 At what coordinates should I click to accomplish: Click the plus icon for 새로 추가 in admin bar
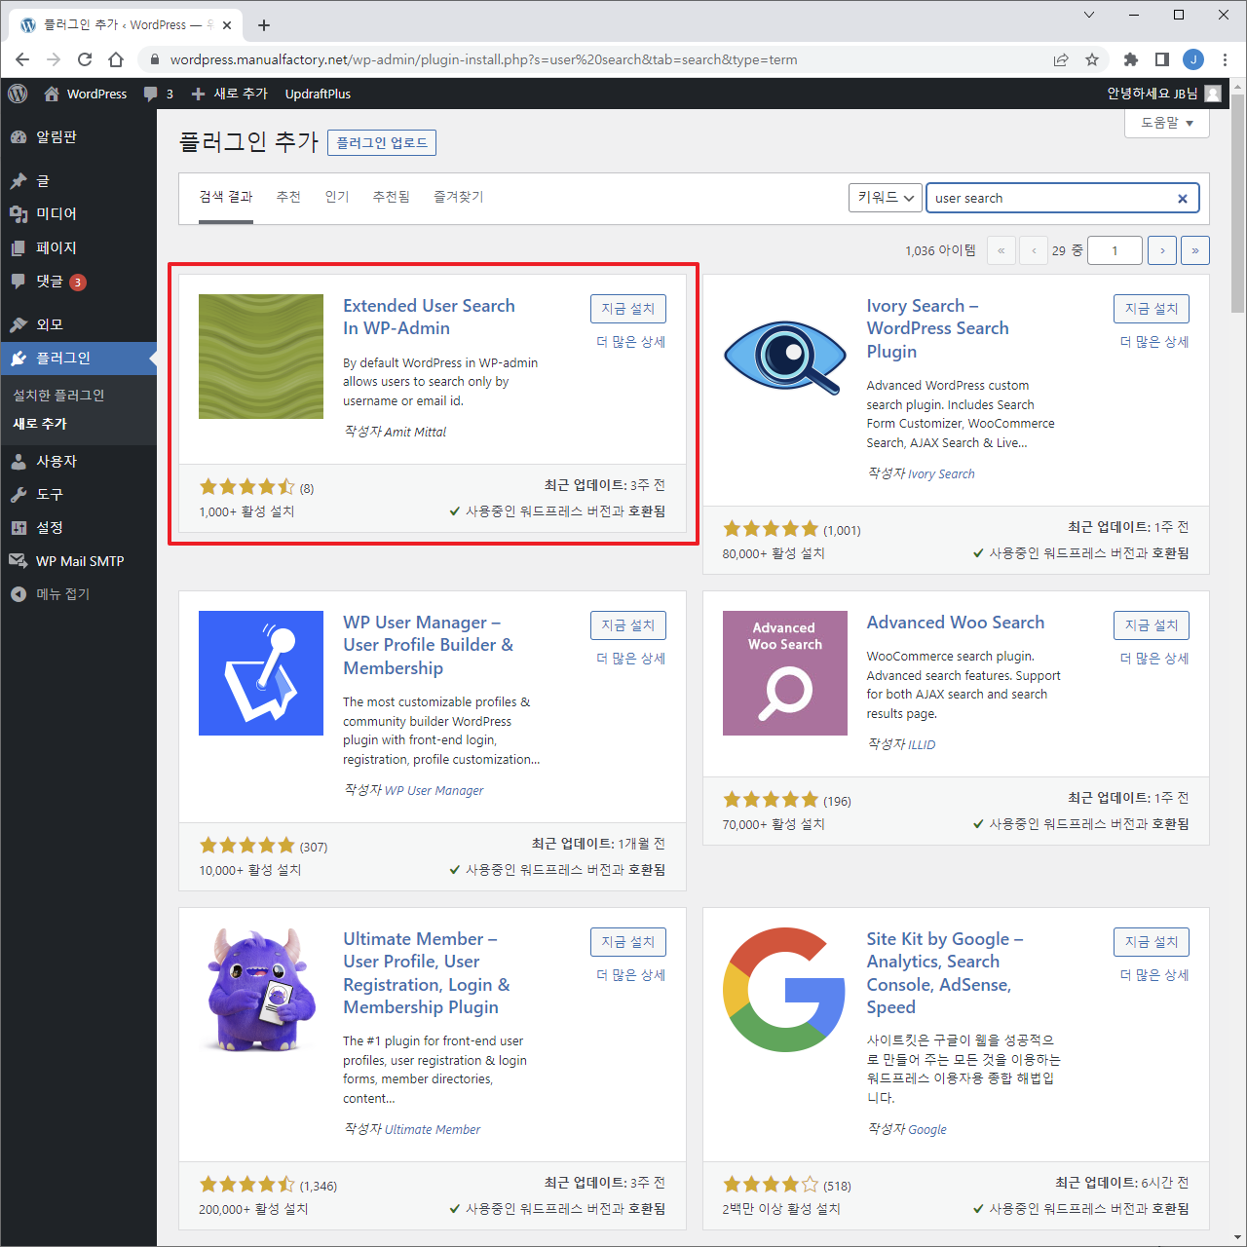198,94
